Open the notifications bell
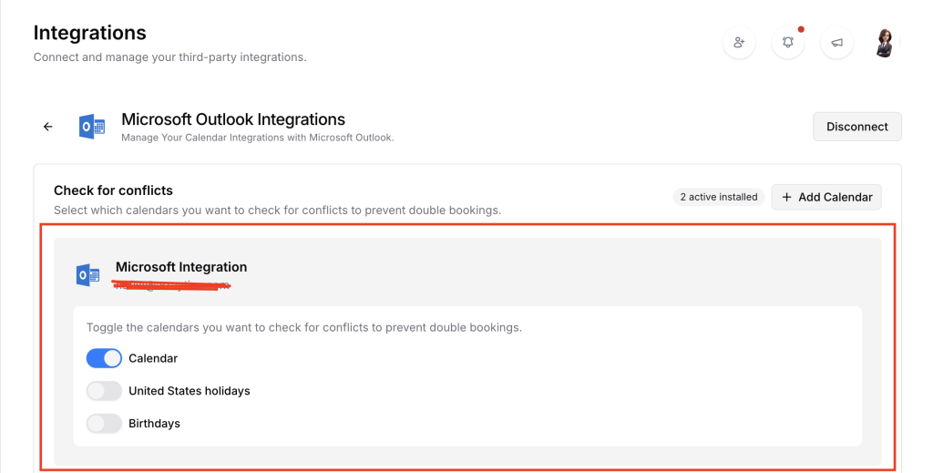 point(788,43)
